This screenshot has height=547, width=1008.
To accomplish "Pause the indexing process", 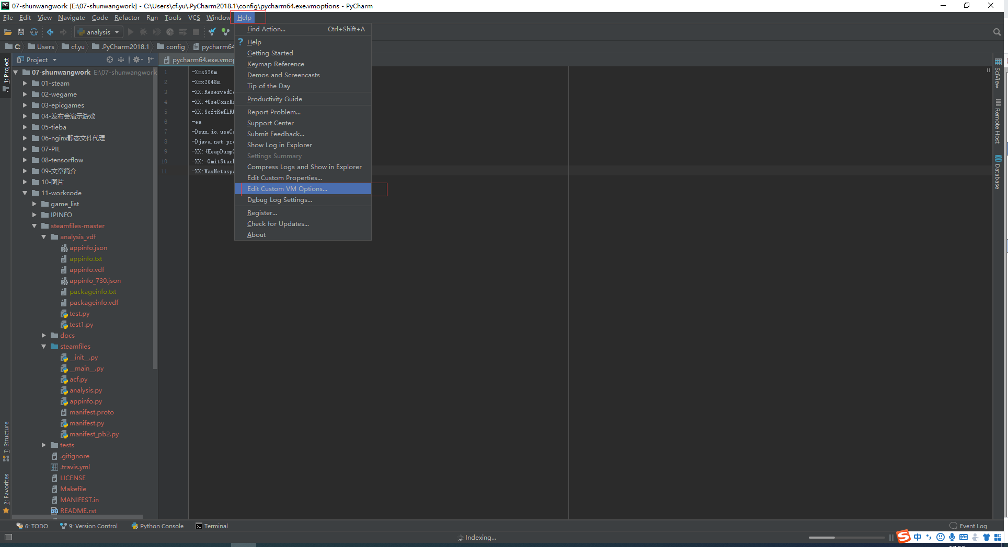I will 891,538.
